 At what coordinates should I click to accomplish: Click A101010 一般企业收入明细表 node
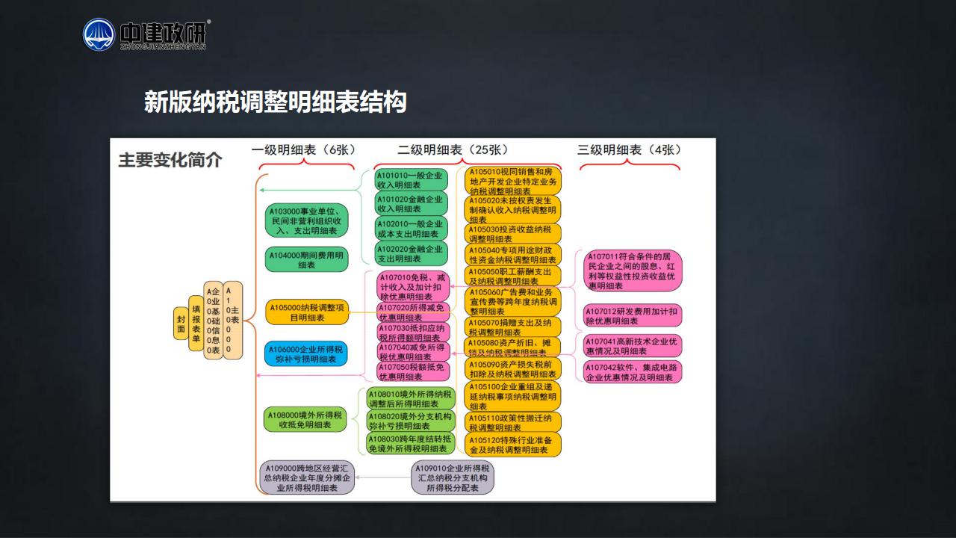(411, 180)
